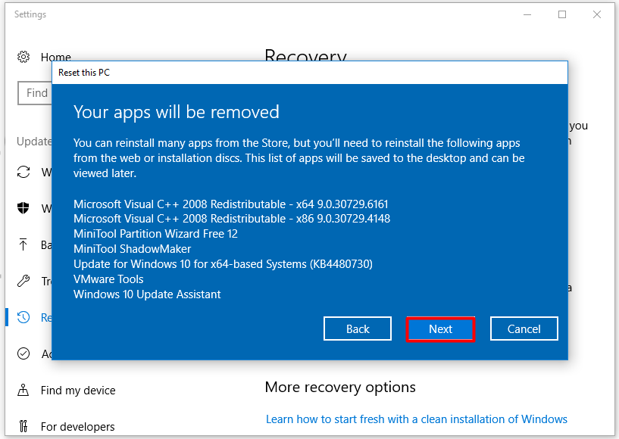
Task: Cancel the Reset this PC dialog
Action: pos(524,328)
